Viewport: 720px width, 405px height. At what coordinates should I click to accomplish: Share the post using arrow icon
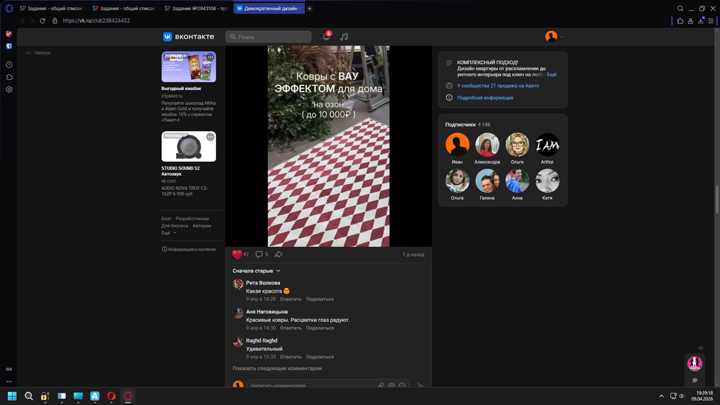[x=279, y=254]
